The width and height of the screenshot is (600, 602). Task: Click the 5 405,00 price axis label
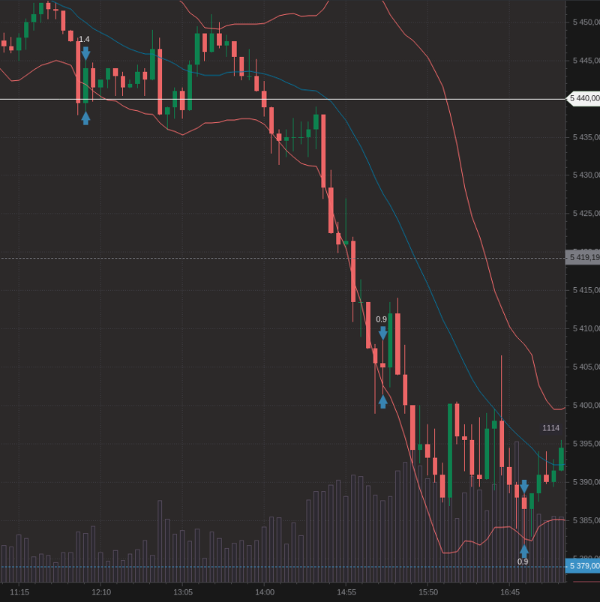[586, 367]
